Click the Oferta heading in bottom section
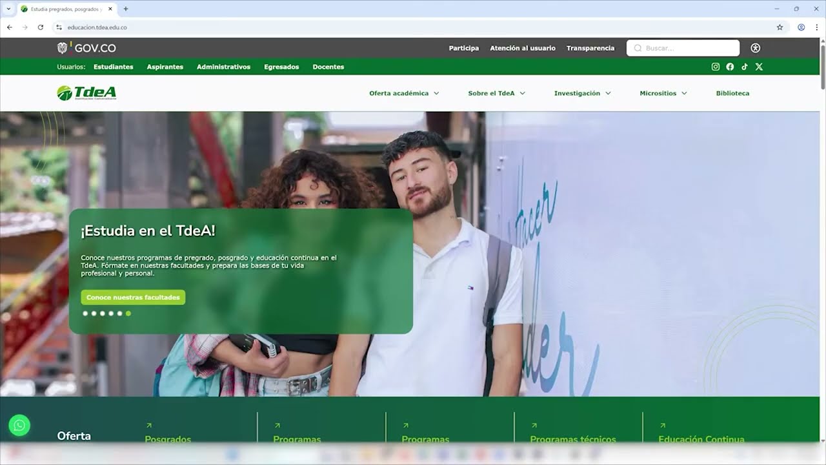Viewport: 826px width, 465px height. pyautogui.click(x=74, y=436)
